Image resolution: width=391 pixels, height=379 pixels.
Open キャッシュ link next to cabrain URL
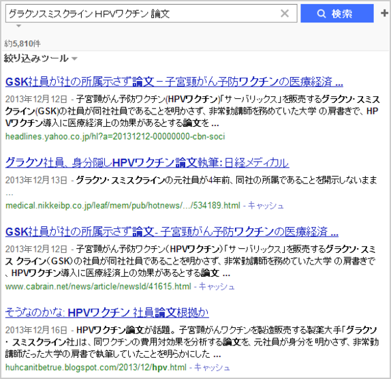coord(217,286)
